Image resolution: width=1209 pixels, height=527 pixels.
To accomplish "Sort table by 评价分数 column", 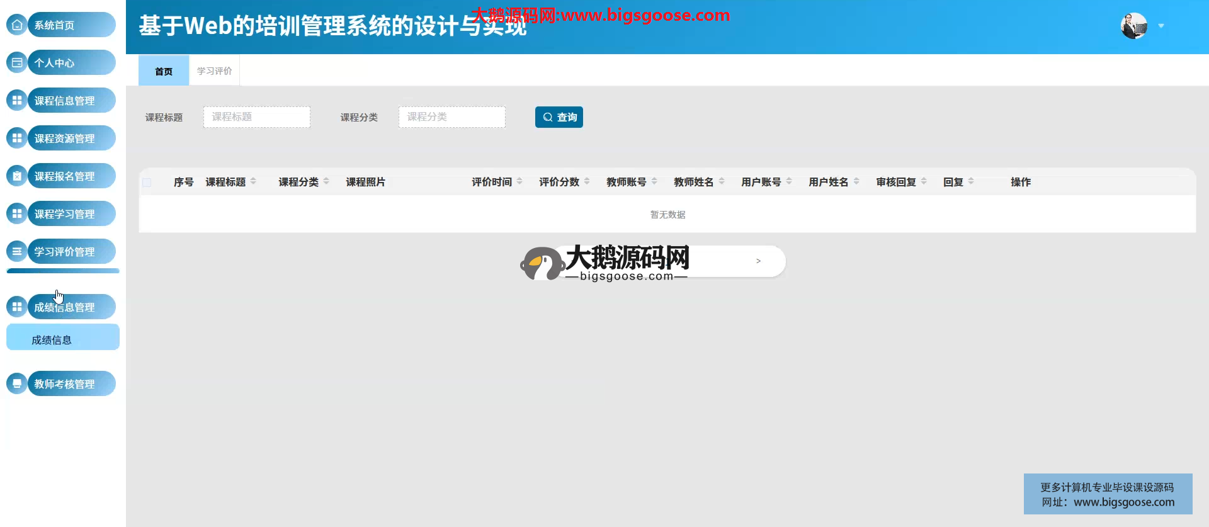I will coord(587,181).
